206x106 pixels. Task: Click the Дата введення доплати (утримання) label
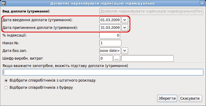click(37, 20)
